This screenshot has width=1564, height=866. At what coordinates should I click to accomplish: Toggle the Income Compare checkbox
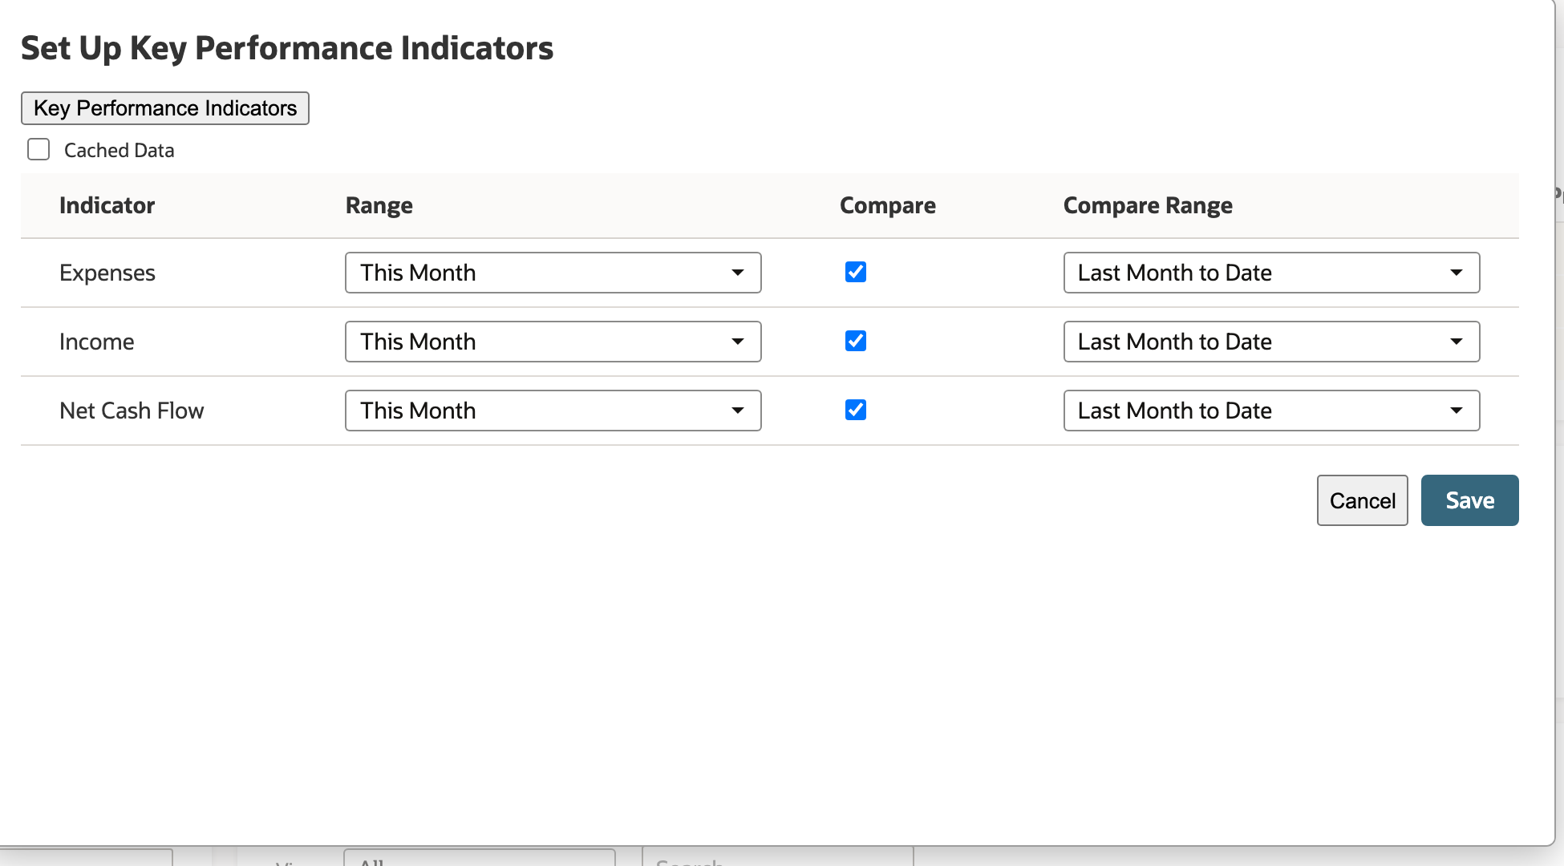click(856, 341)
